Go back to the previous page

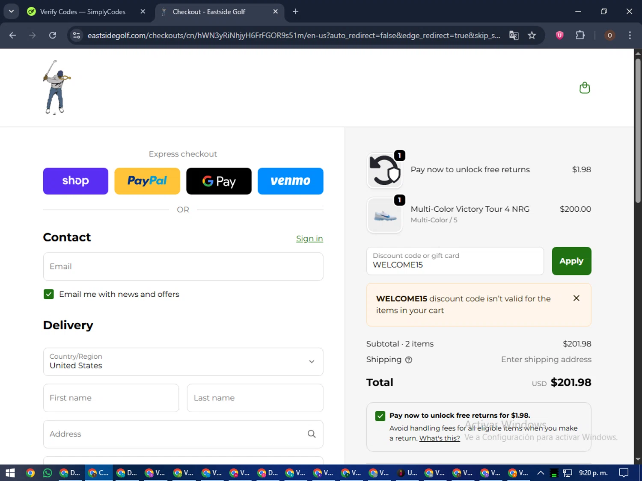click(x=12, y=35)
